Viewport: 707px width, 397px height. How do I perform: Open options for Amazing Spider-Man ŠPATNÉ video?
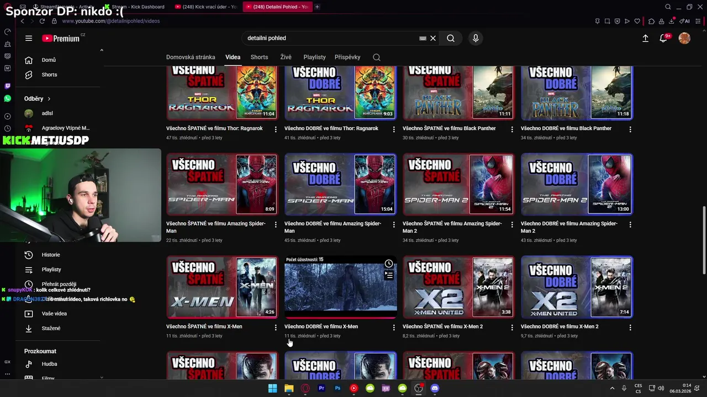[276, 224]
